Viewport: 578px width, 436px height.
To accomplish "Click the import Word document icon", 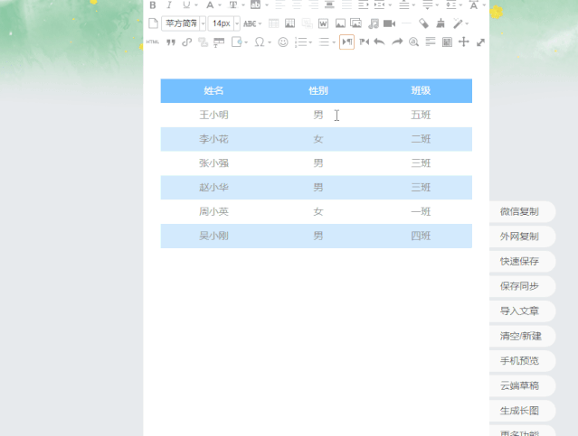I will [x=323, y=23].
